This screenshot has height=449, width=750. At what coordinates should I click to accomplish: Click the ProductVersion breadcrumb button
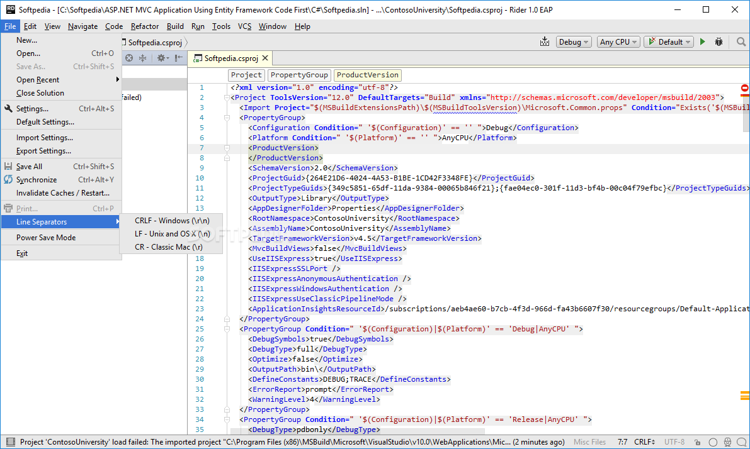(x=367, y=75)
